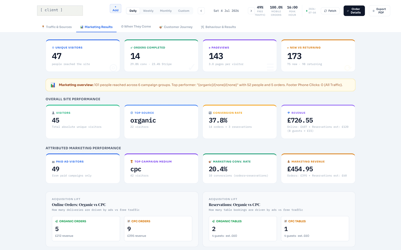This screenshot has height=250, width=401.
Task: Click the Unique Visitors label icon
Action: click(53, 47)
